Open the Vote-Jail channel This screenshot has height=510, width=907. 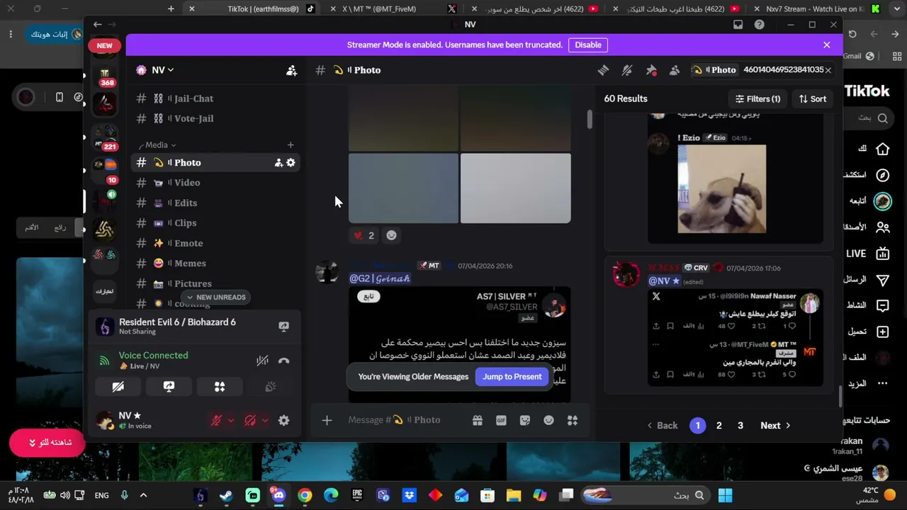(215, 118)
